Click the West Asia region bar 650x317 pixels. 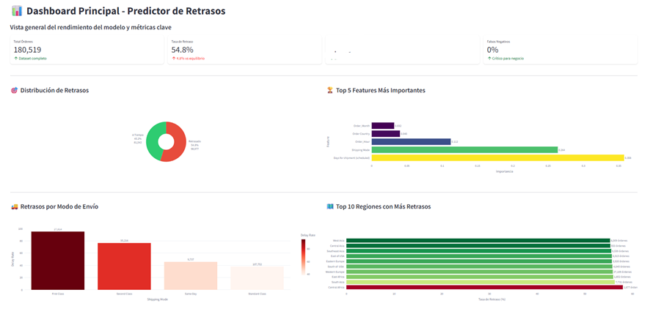(x=478, y=240)
